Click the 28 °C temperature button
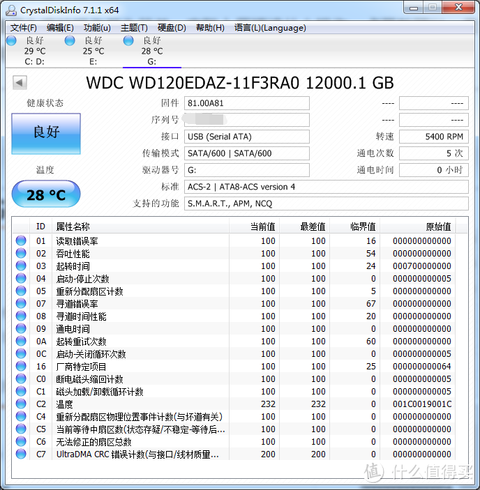 click(x=46, y=194)
